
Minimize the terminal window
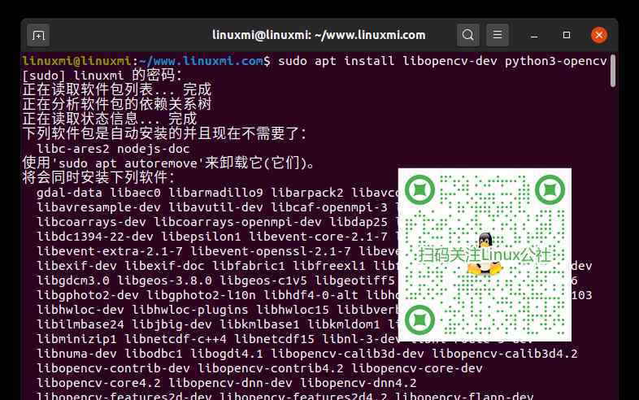click(x=534, y=35)
